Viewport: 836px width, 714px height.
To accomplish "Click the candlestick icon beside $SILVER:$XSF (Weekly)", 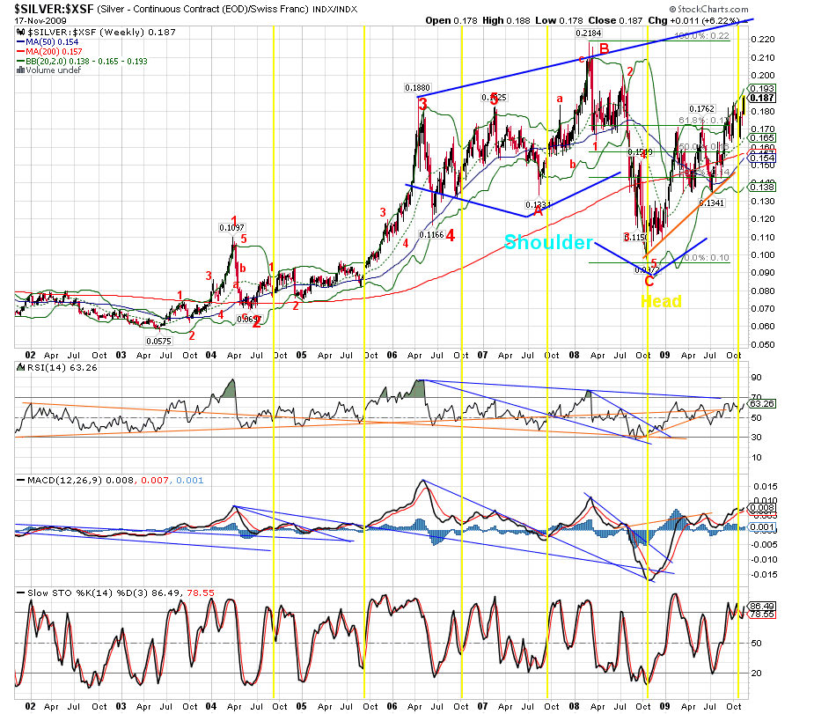I will tap(21, 32).
